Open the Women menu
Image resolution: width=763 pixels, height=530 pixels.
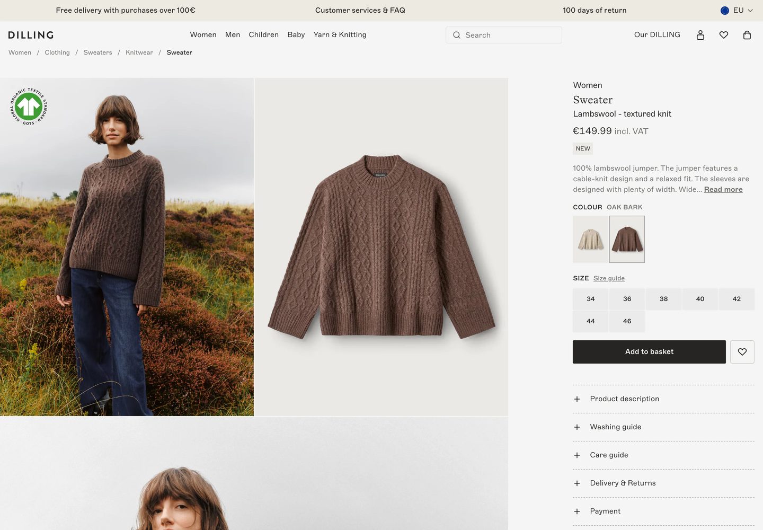[x=203, y=35]
